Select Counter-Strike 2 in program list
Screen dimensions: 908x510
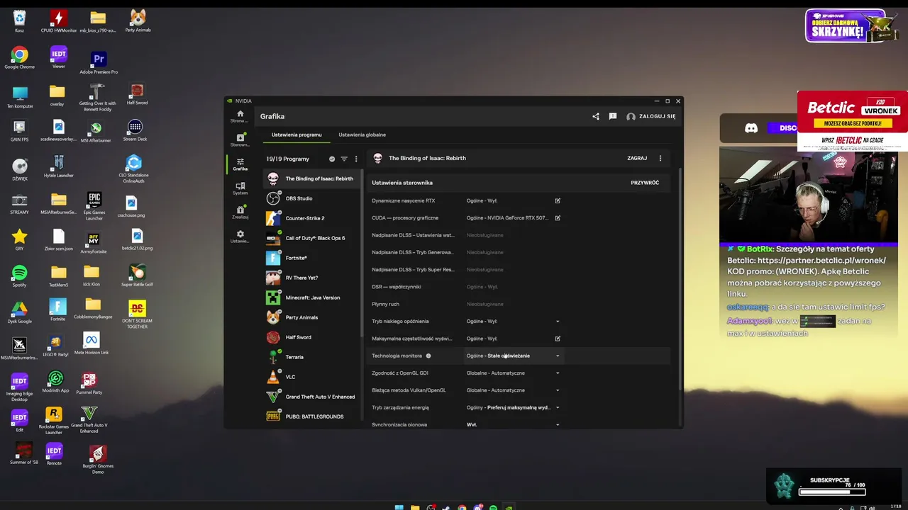pos(312,218)
